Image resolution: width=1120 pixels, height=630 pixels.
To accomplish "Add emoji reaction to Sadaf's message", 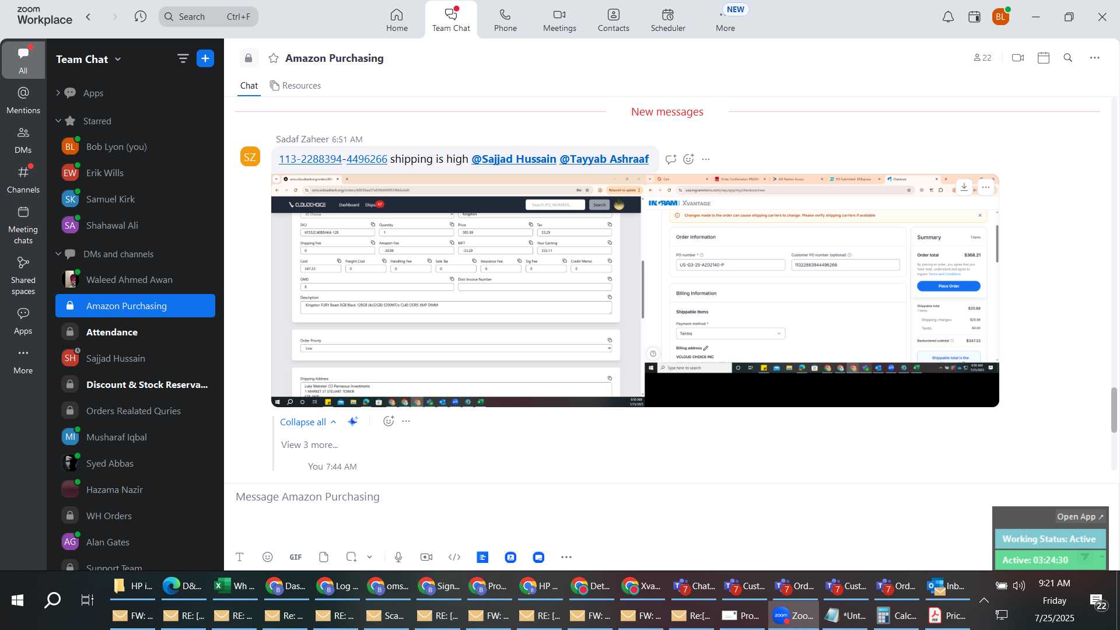I will [x=689, y=159].
